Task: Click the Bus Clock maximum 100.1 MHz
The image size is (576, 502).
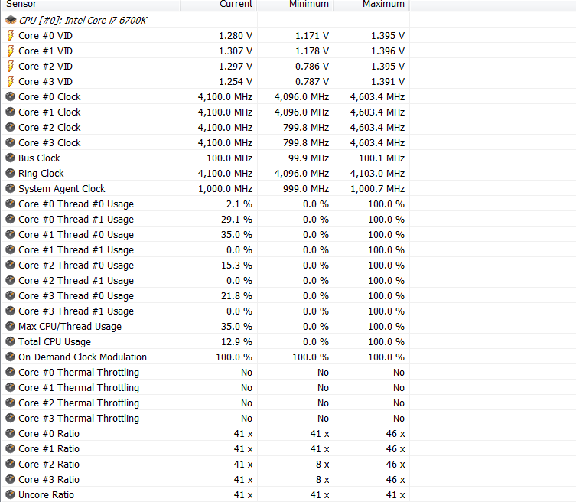Action: (382, 158)
